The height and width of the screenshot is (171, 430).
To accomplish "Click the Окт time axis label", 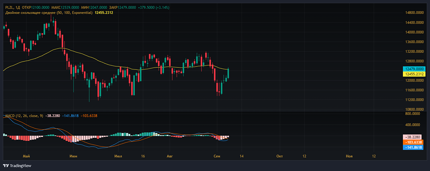I will point(279,156).
